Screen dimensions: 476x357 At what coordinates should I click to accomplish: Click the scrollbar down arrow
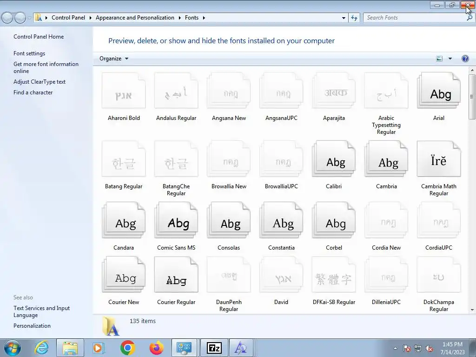pos(472,310)
